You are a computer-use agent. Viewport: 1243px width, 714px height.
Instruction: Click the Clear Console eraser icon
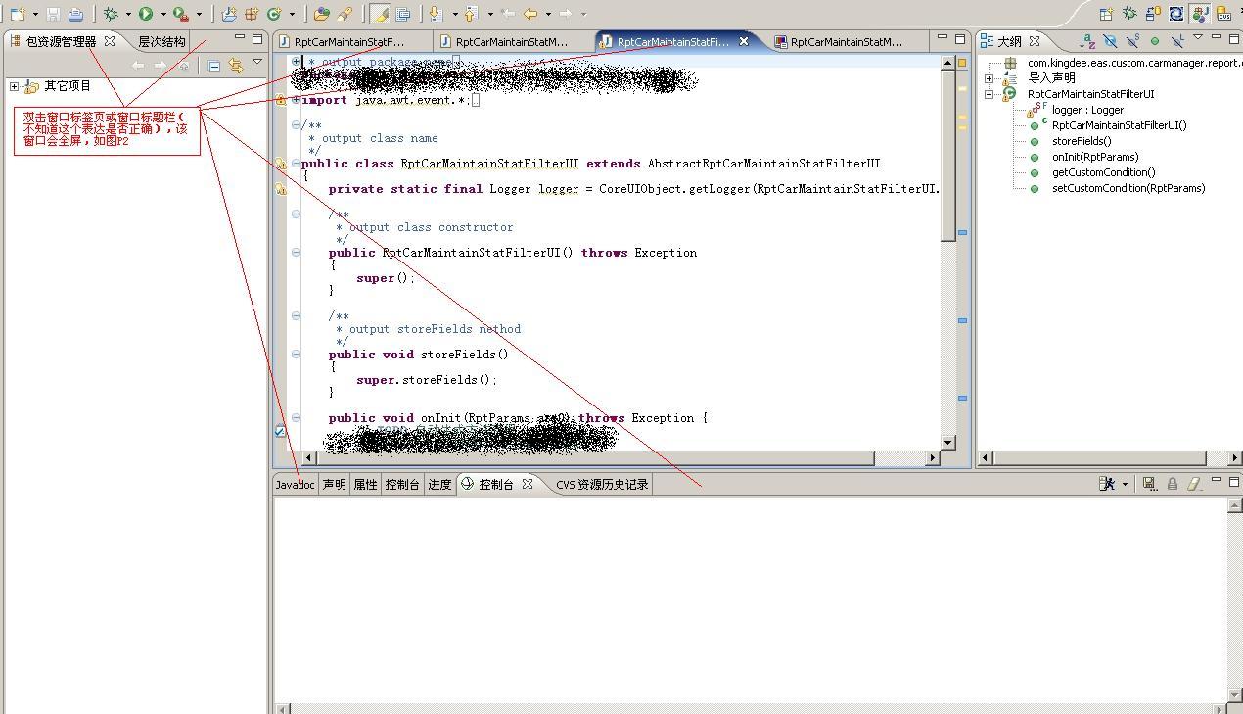tap(1194, 484)
